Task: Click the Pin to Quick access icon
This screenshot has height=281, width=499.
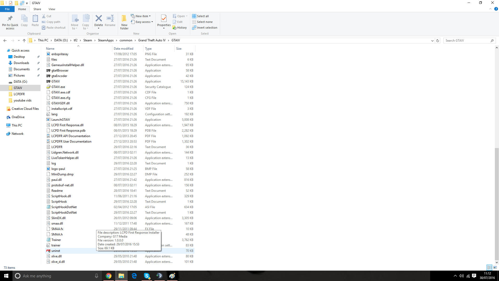Action: (x=10, y=18)
